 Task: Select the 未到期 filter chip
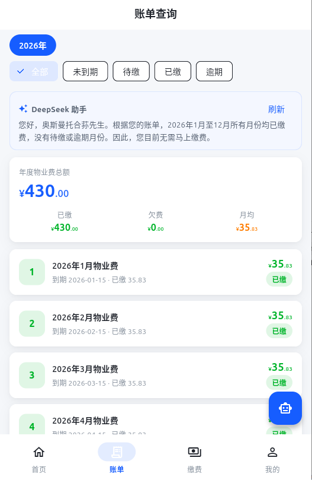tap(85, 71)
